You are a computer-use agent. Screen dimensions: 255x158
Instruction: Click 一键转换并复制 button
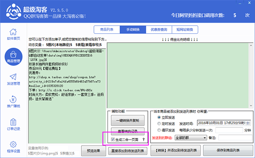127,121
